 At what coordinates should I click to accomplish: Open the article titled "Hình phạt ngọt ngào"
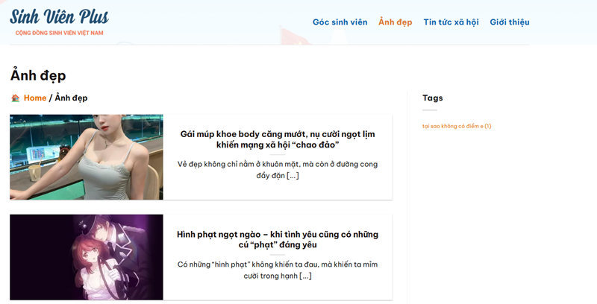click(278, 239)
